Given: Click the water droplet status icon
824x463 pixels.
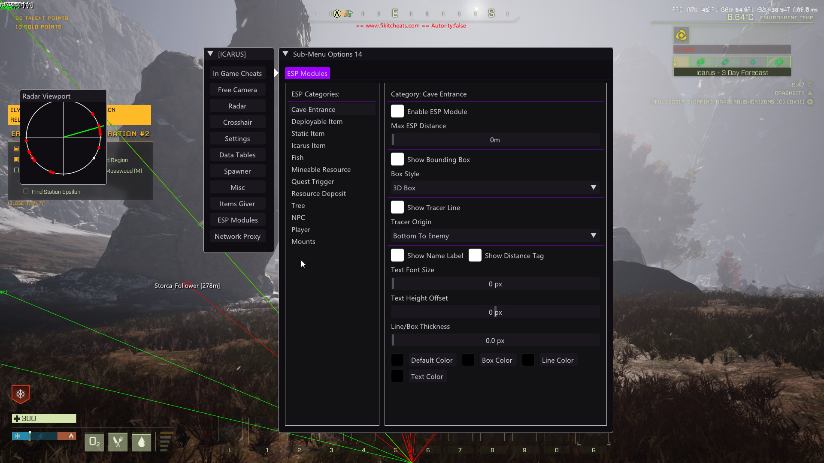Looking at the screenshot, I should click(x=142, y=442).
